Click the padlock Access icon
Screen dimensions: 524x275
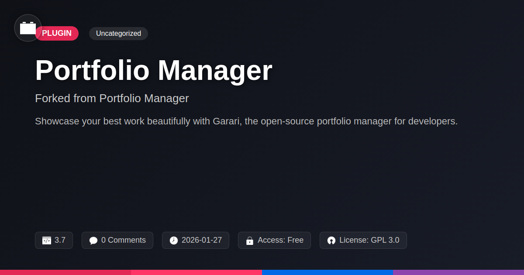pos(250,241)
